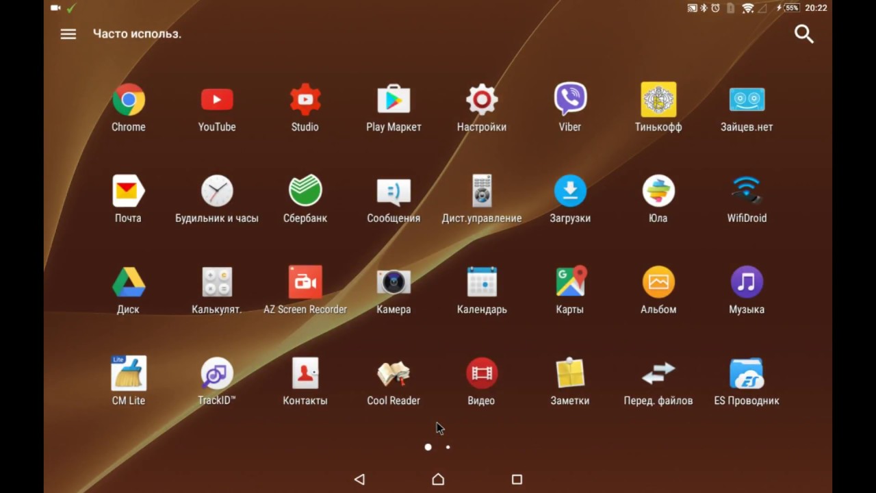
Task: Open the Тинькофф banking app
Action: click(x=658, y=100)
